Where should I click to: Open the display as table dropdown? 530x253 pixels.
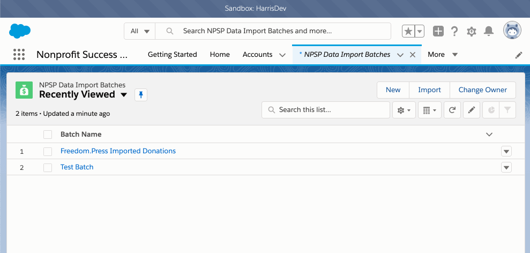(430, 110)
